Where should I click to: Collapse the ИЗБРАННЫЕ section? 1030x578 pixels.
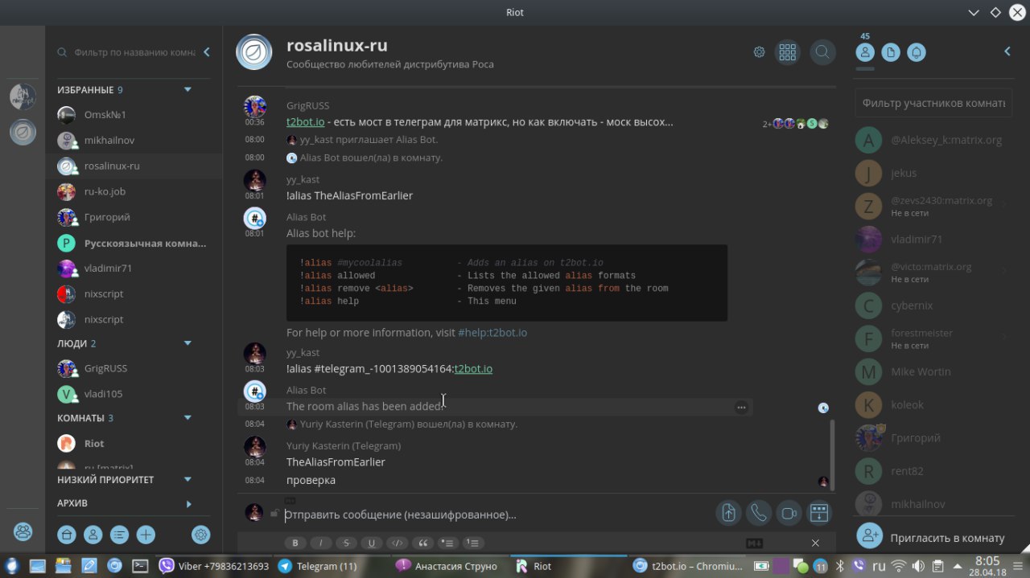pyautogui.click(x=187, y=89)
